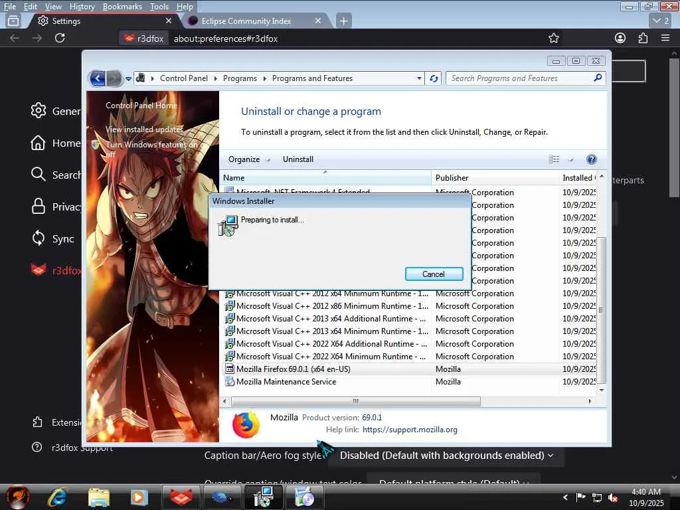680x510 pixels.
Task: Open the General gear icon in settings sidebar
Action: (38, 111)
